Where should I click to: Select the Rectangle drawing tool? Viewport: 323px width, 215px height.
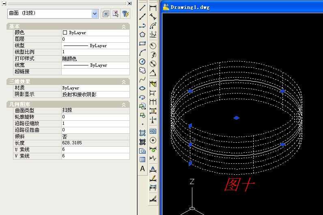point(142,43)
